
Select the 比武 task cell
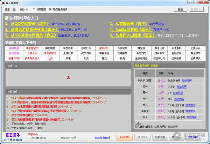point(50,59)
